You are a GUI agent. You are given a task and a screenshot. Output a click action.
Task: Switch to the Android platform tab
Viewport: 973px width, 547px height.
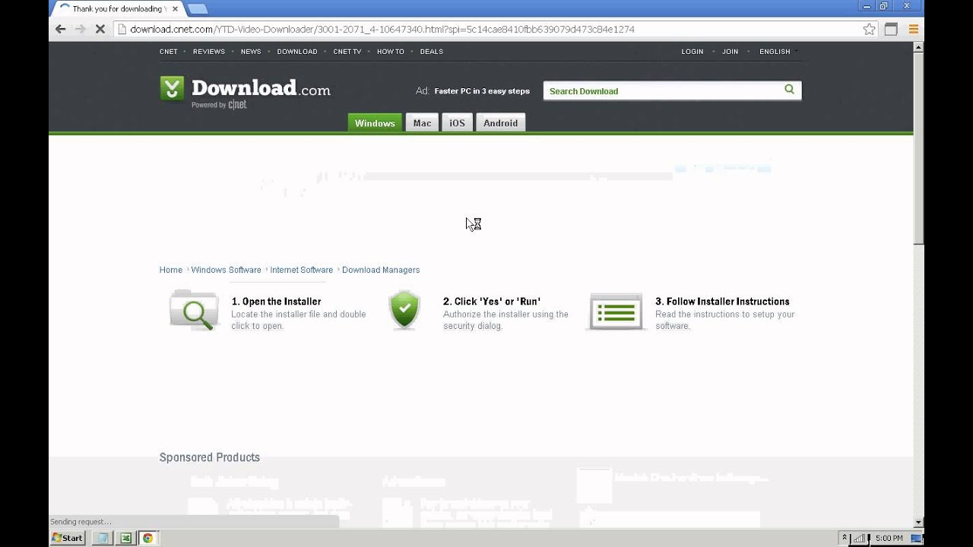[x=500, y=123]
